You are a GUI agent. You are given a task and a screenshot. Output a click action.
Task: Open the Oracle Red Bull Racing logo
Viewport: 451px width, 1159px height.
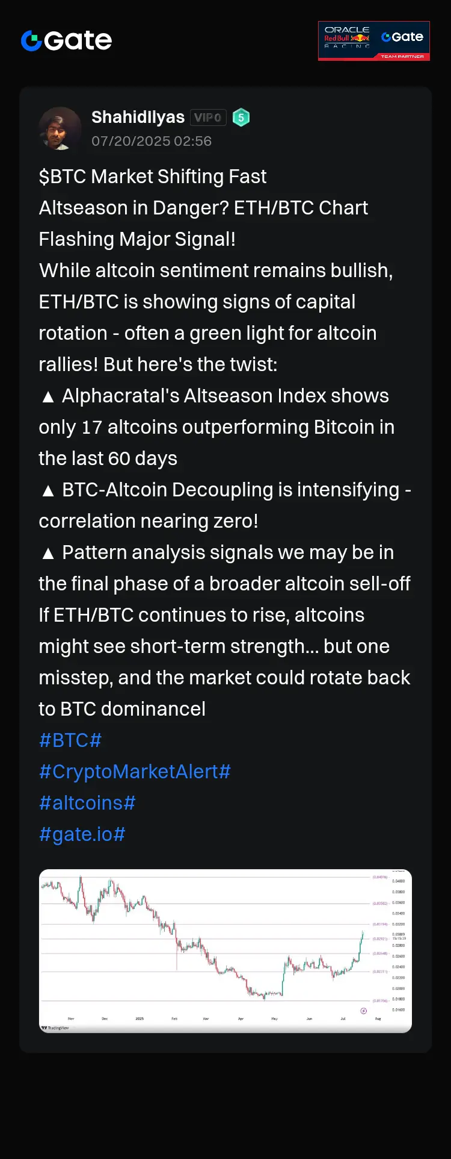coord(347,37)
